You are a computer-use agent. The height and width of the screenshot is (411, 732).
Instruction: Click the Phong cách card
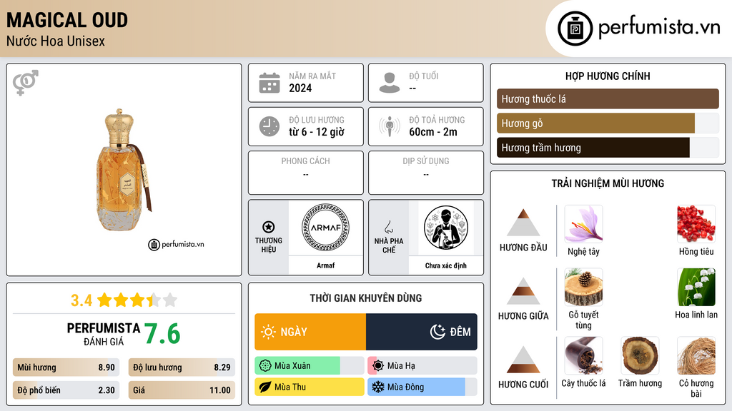pos(306,173)
